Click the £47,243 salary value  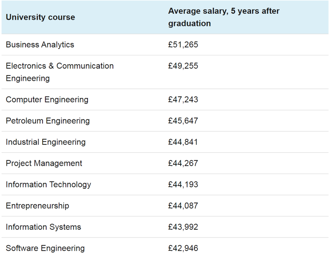[x=183, y=99]
